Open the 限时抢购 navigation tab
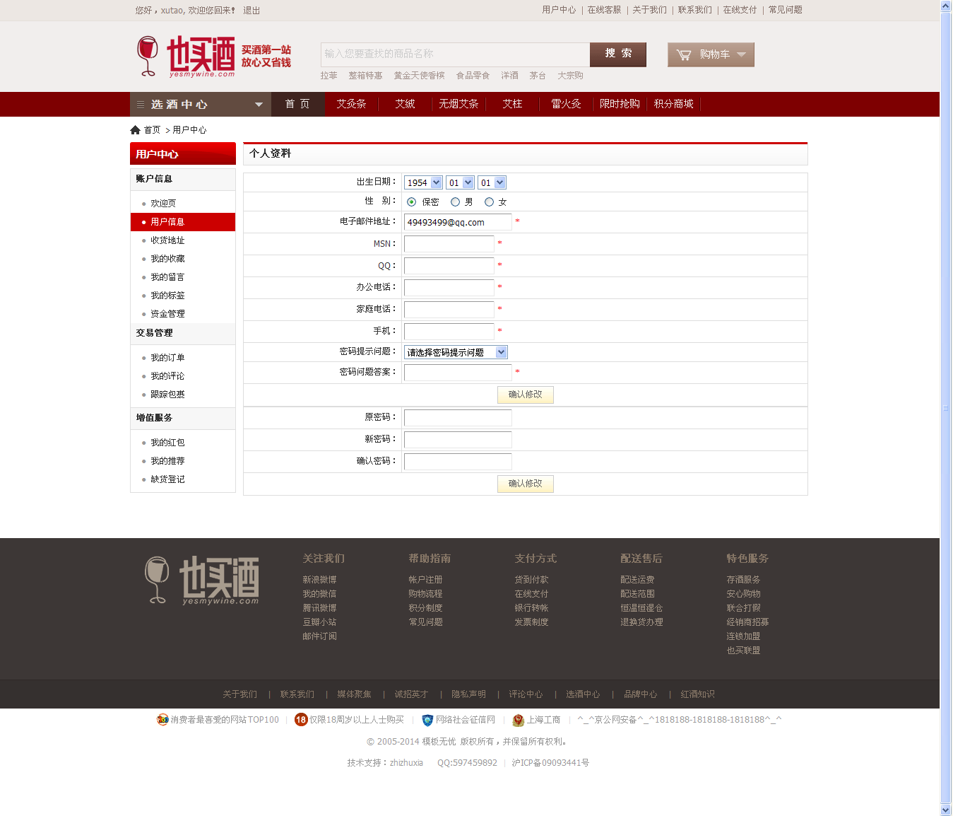 (x=620, y=104)
